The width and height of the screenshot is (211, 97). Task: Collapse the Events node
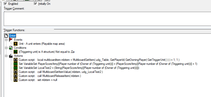[x=6, y=40]
